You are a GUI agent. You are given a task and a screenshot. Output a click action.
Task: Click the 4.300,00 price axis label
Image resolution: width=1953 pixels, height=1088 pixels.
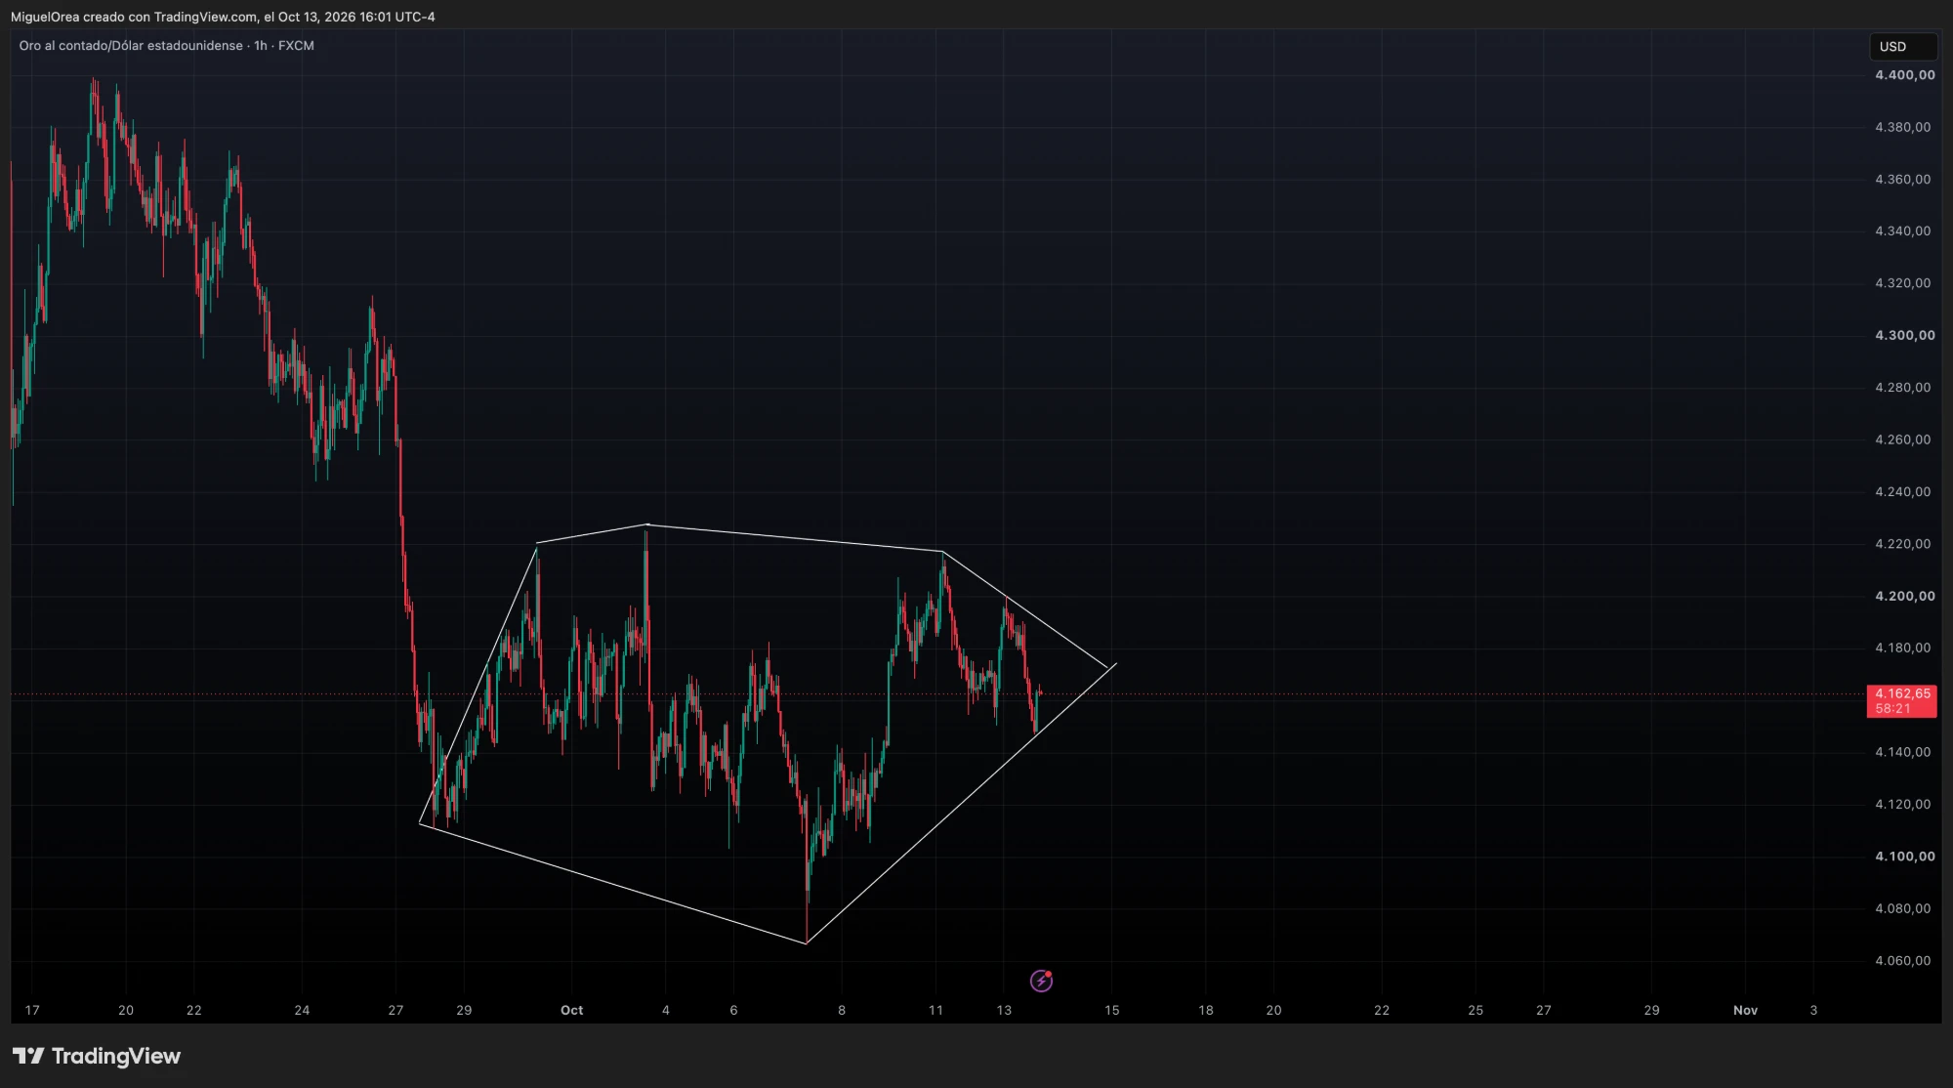pyautogui.click(x=1904, y=335)
